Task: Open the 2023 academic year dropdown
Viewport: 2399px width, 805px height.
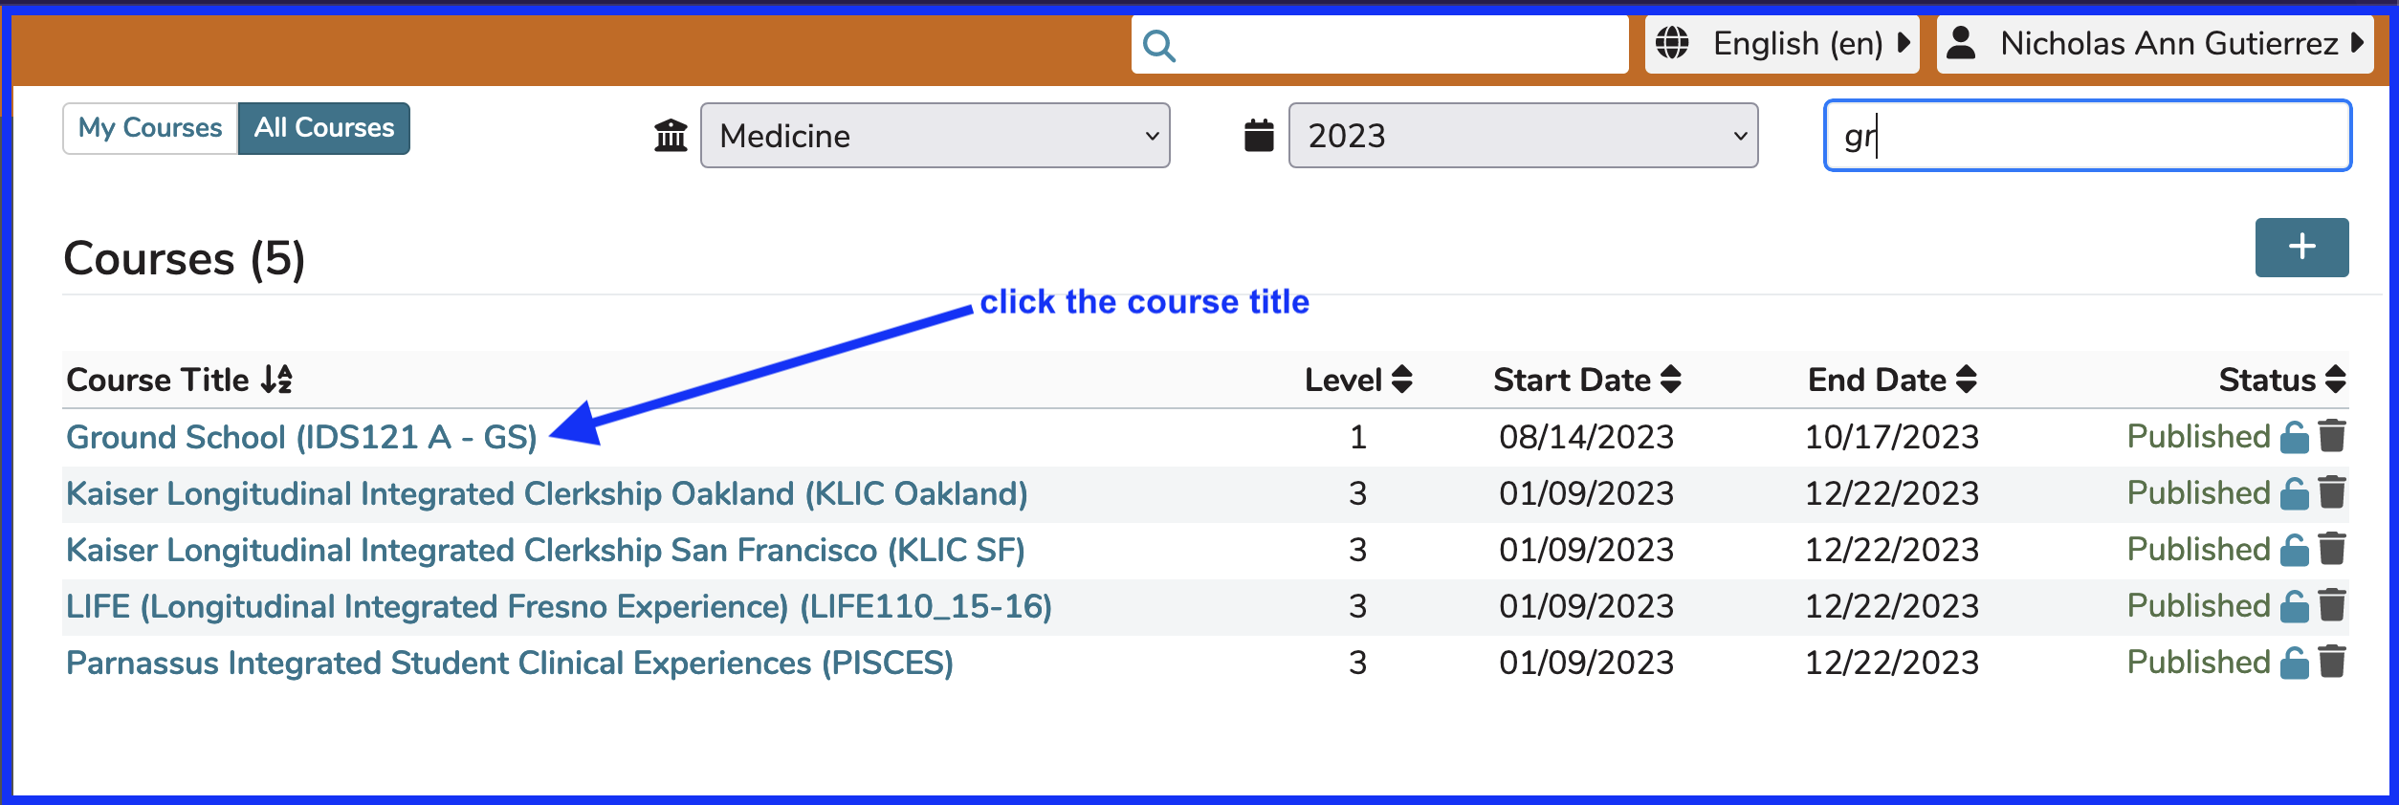Action: pyautogui.click(x=1523, y=136)
